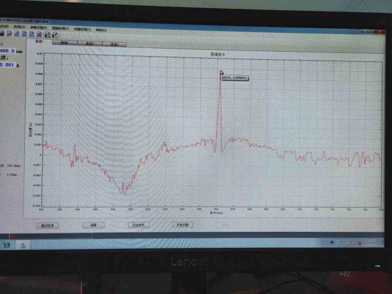Switch to the fourth curve tab

click(x=114, y=44)
